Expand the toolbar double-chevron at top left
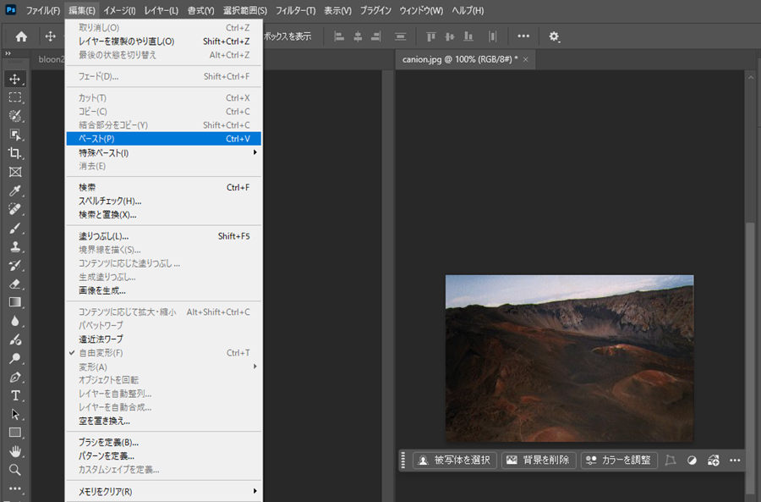 pos(8,53)
